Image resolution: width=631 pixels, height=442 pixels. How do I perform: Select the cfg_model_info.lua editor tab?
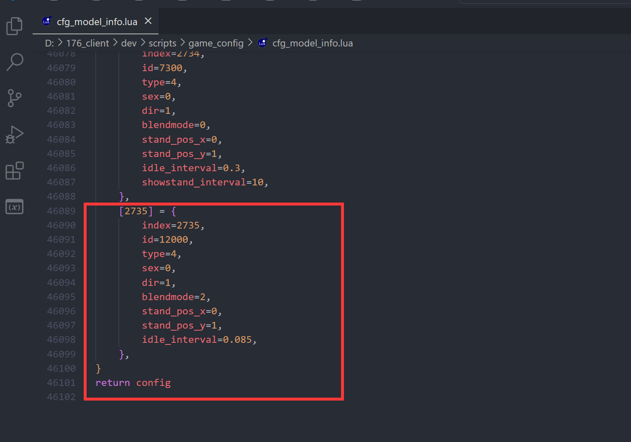[96, 21]
